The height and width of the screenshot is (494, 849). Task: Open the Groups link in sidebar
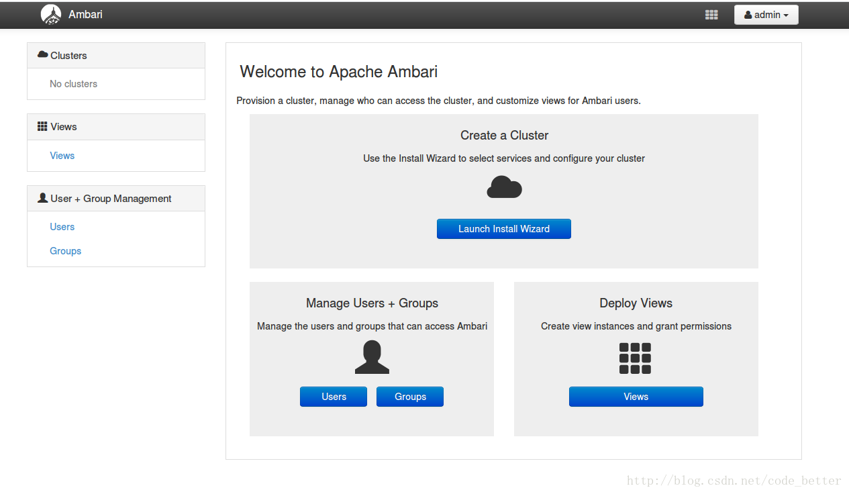point(65,251)
